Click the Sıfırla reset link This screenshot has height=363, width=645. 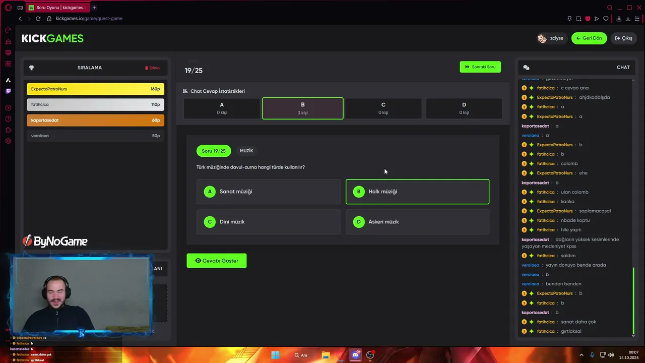[153, 68]
